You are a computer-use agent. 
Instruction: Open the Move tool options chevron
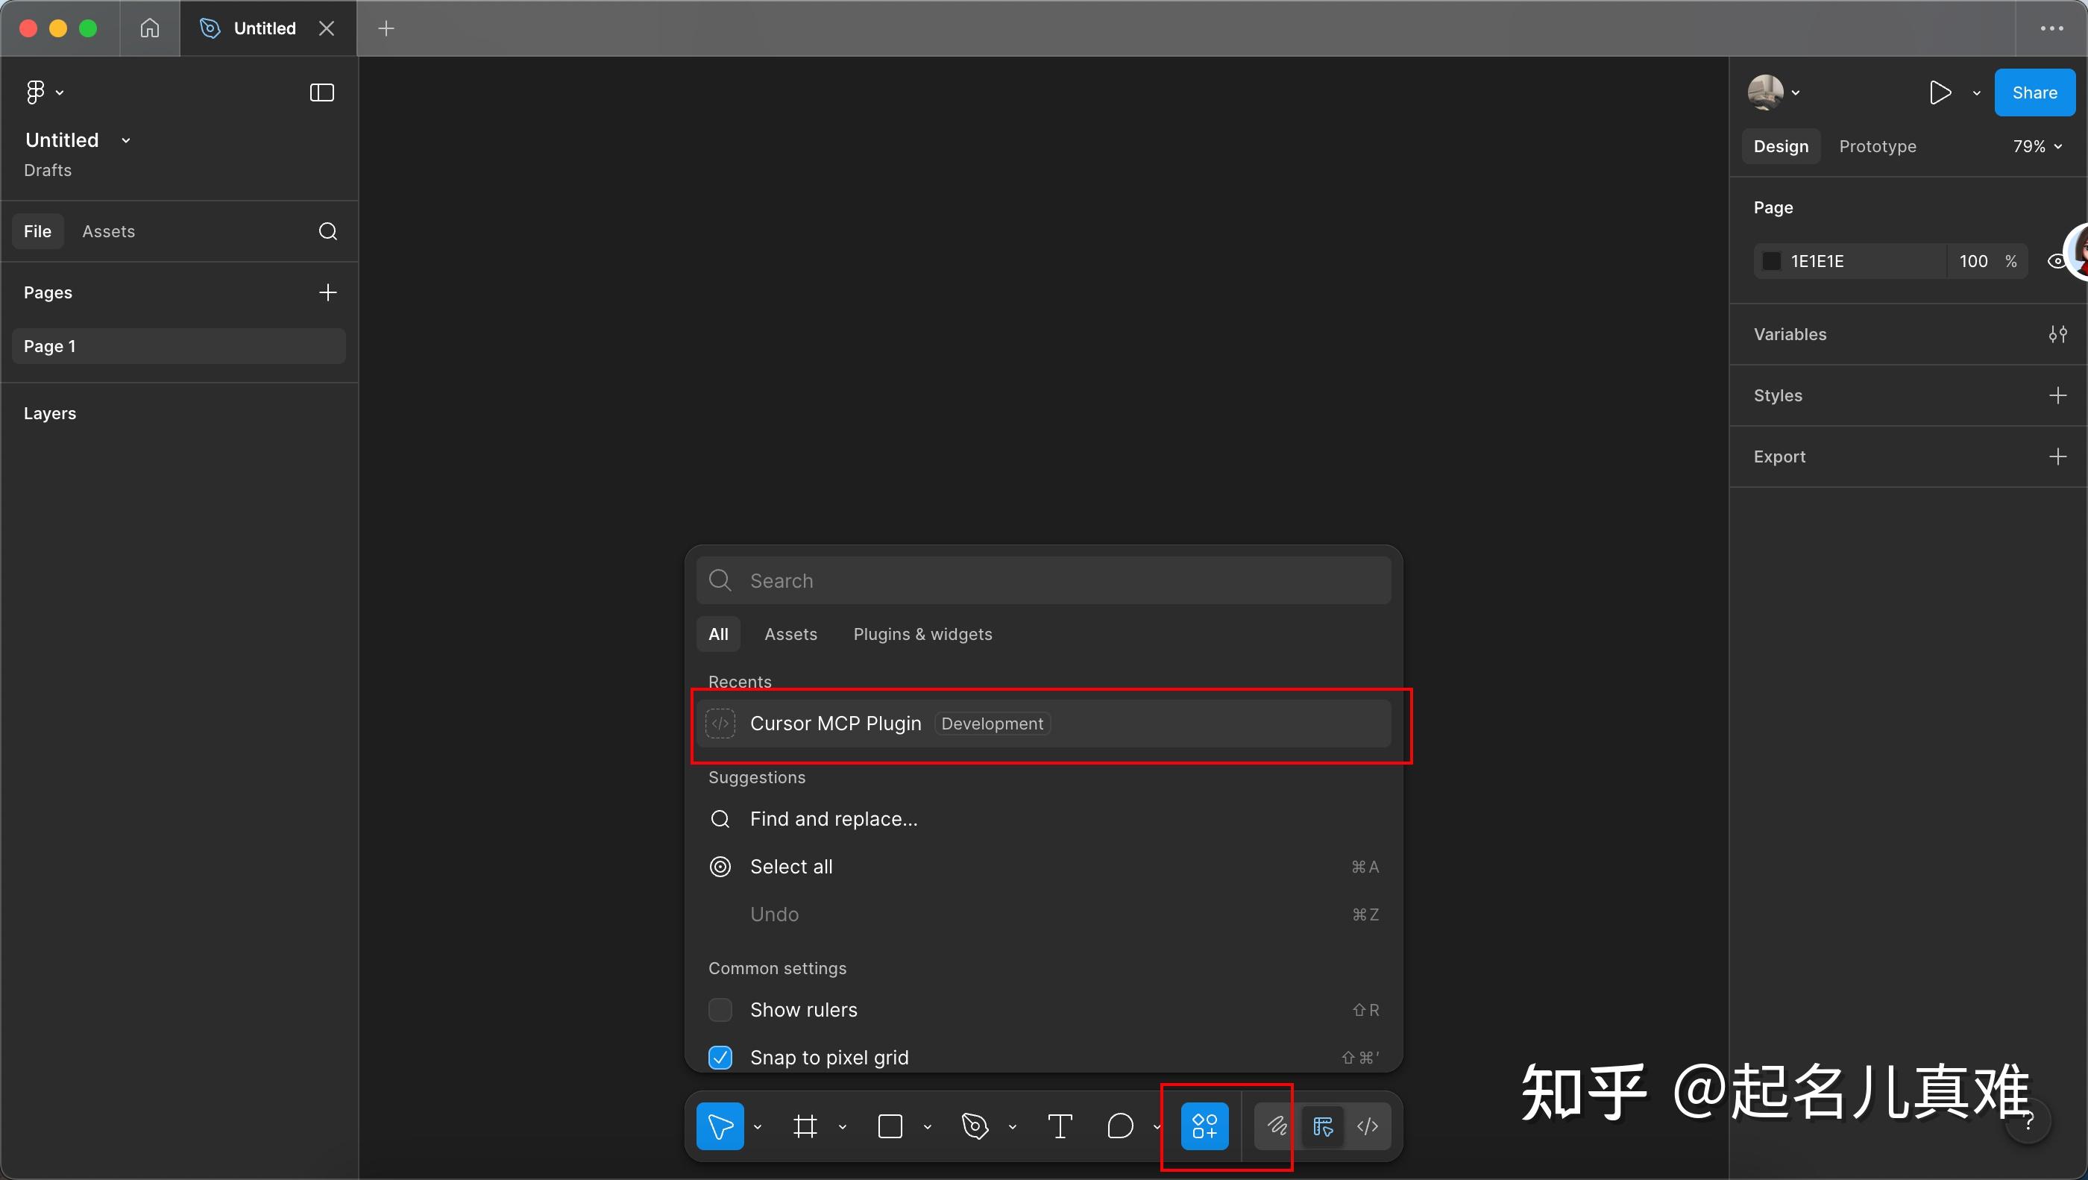click(x=757, y=1126)
